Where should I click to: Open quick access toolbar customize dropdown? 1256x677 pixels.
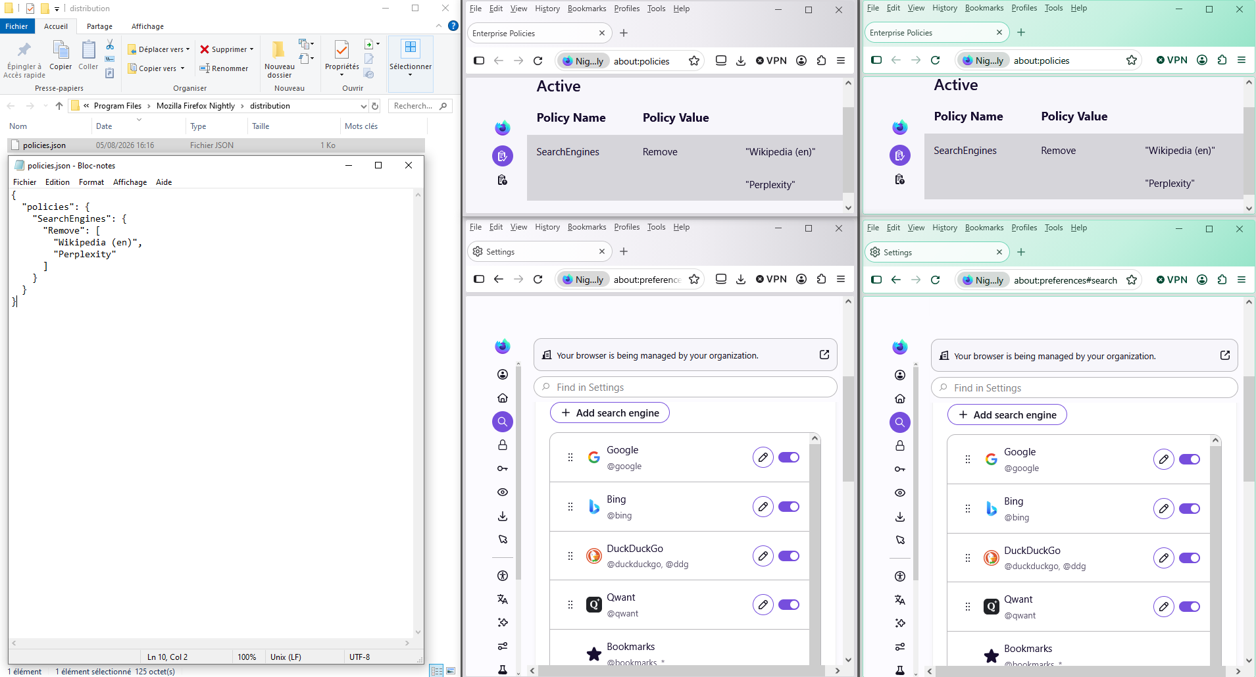(x=57, y=9)
